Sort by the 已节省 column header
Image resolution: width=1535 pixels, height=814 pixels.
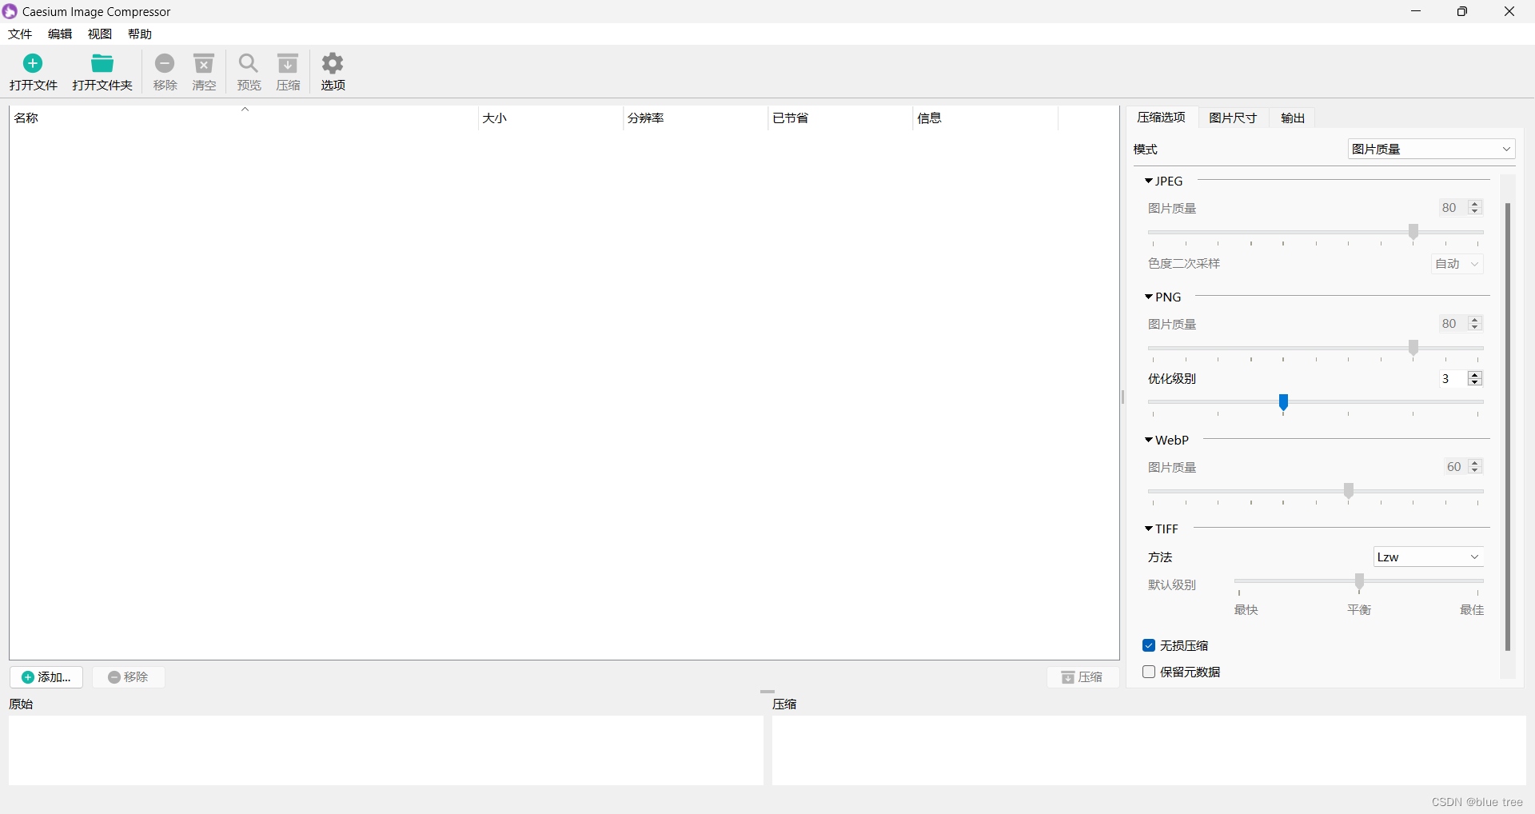coord(840,118)
